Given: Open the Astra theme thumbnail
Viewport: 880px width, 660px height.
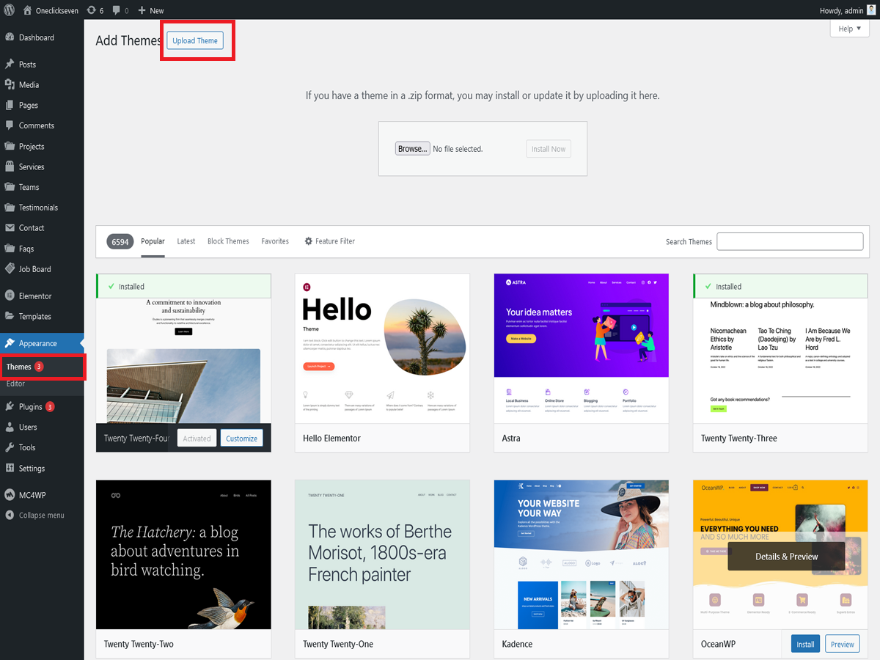Looking at the screenshot, I should click(x=582, y=348).
